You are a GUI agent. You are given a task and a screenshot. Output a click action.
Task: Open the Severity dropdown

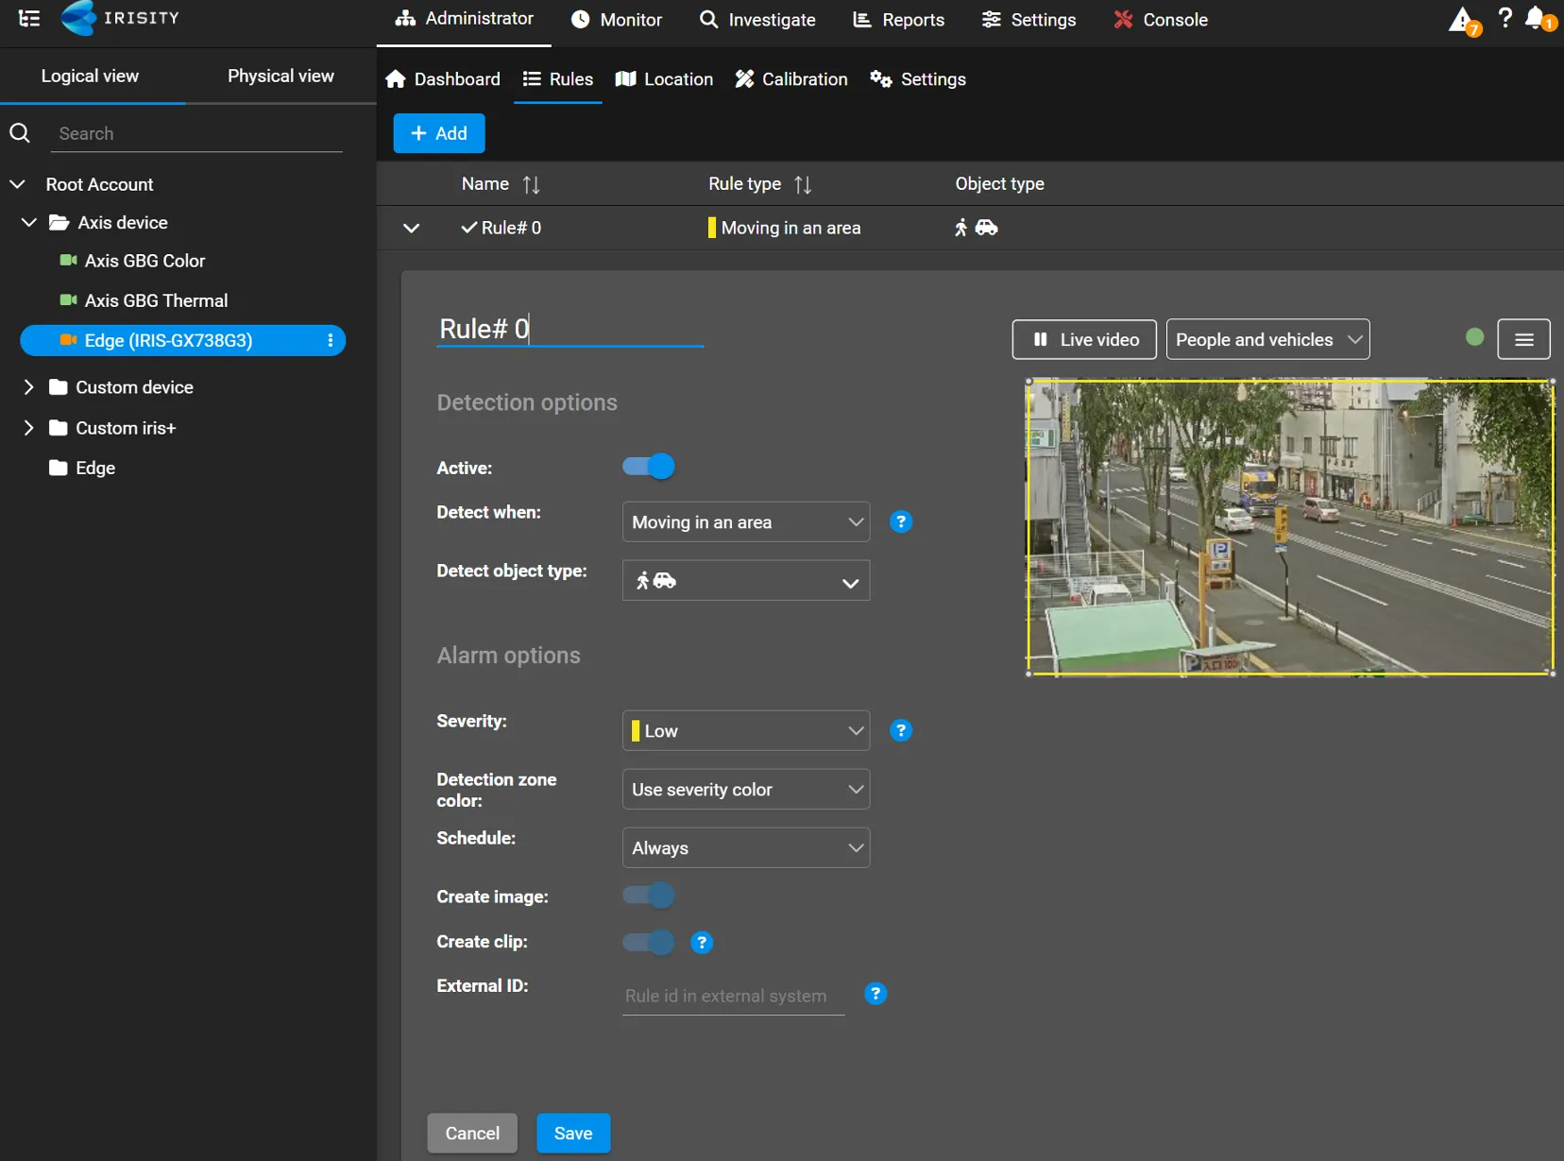(x=746, y=730)
